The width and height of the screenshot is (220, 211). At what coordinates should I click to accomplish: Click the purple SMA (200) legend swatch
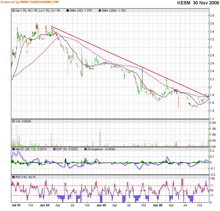[100, 10]
